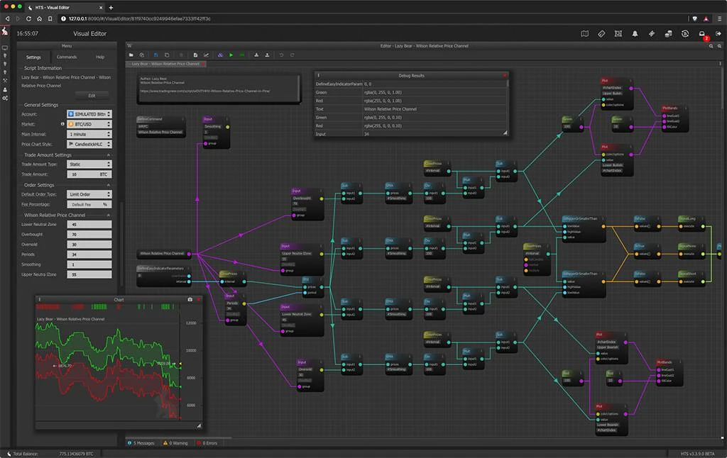
Task: Open the chart view icon in editor toolbar
Action: click(207, 55)
